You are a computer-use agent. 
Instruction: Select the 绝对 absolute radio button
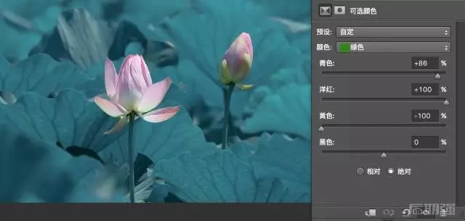[x=391, y=172]
